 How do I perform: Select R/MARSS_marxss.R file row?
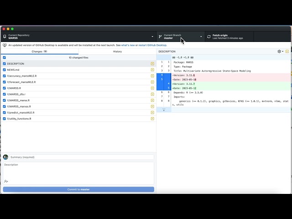[x=78, y=106]
